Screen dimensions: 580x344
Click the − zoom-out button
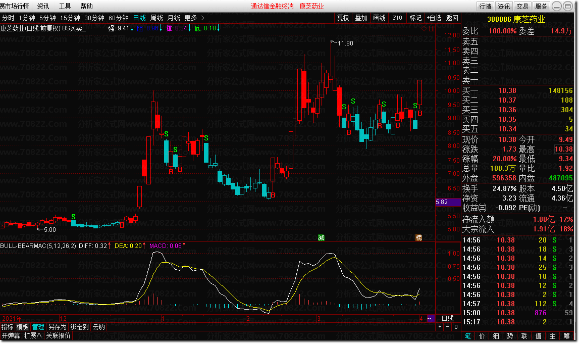click(x=448, y=327)
